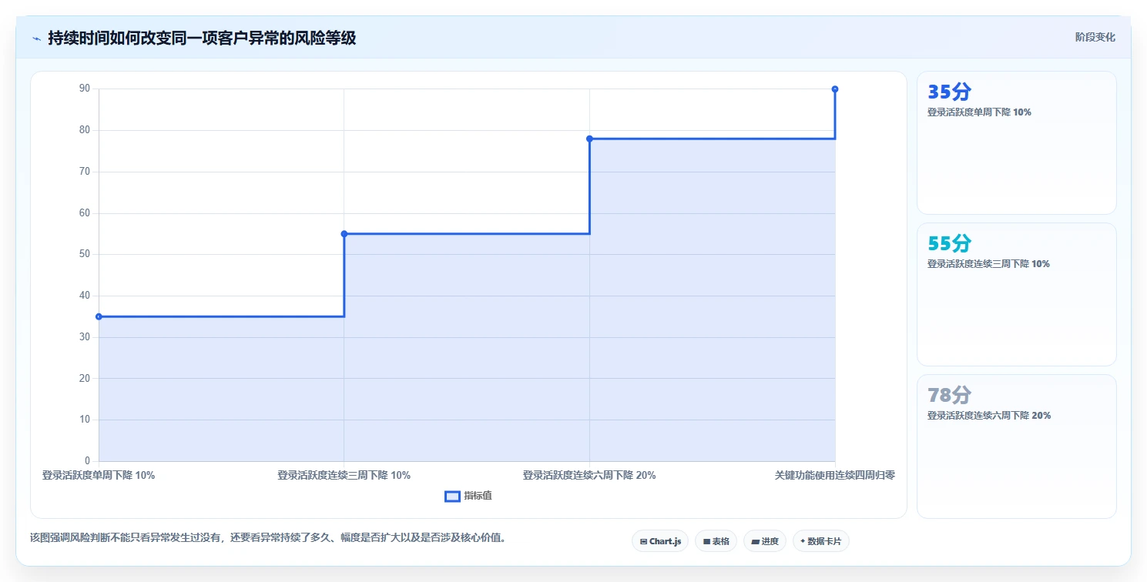Click the data point at value 35
The image size is (1147, 582).
(x=99, y=316)
